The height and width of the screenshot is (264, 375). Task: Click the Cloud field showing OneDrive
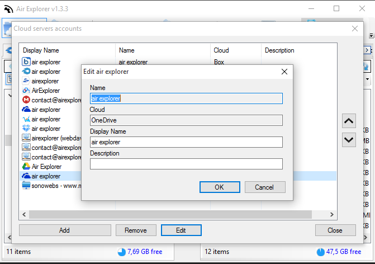tap(186, 120)
